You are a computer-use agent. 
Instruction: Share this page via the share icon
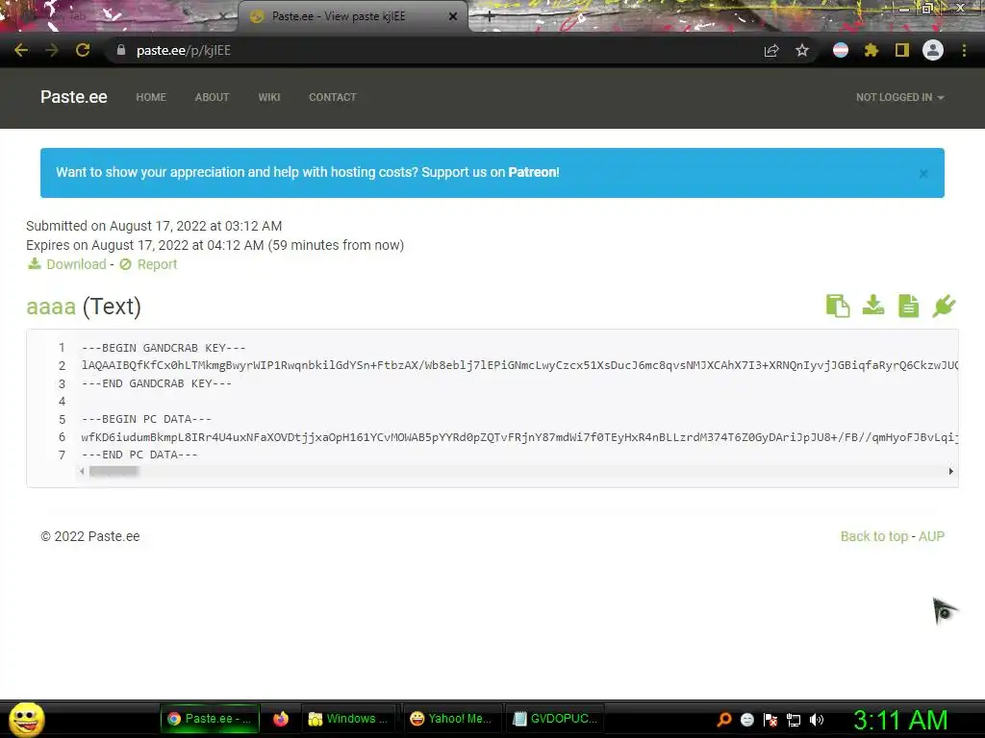click(x=771, y=50)
